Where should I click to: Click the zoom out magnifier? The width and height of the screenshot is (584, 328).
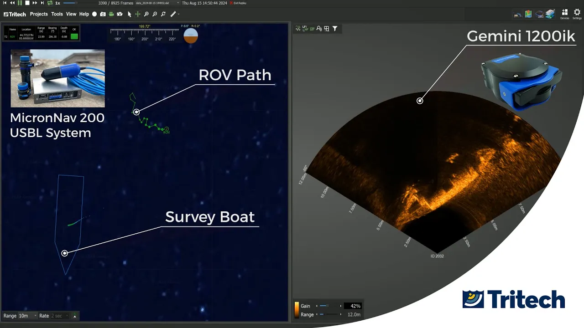coord(155,14)
